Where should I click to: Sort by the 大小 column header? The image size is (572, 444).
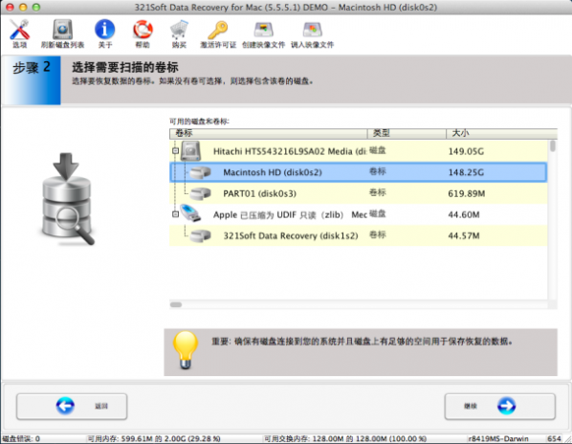(501, 134)
